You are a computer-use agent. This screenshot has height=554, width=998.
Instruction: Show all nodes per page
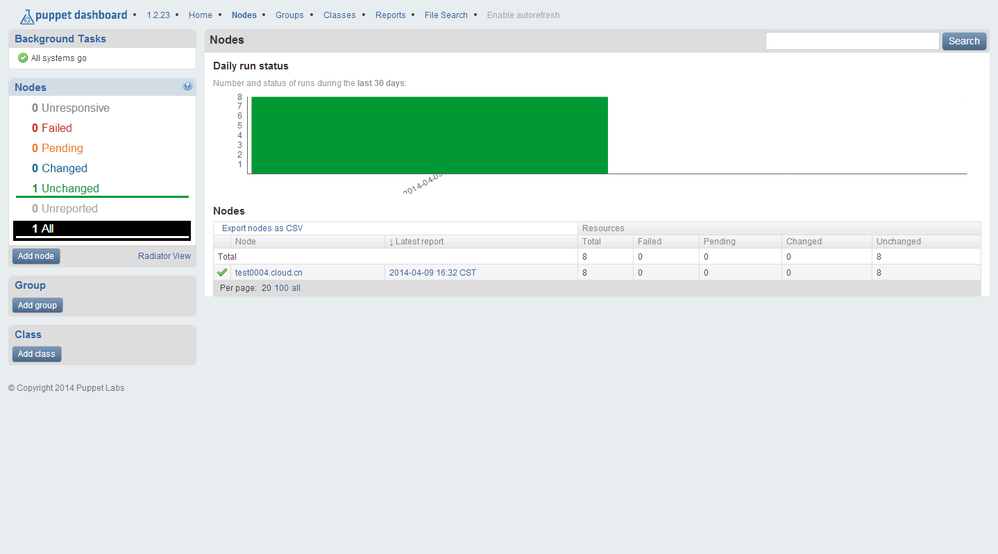[296, 288]
